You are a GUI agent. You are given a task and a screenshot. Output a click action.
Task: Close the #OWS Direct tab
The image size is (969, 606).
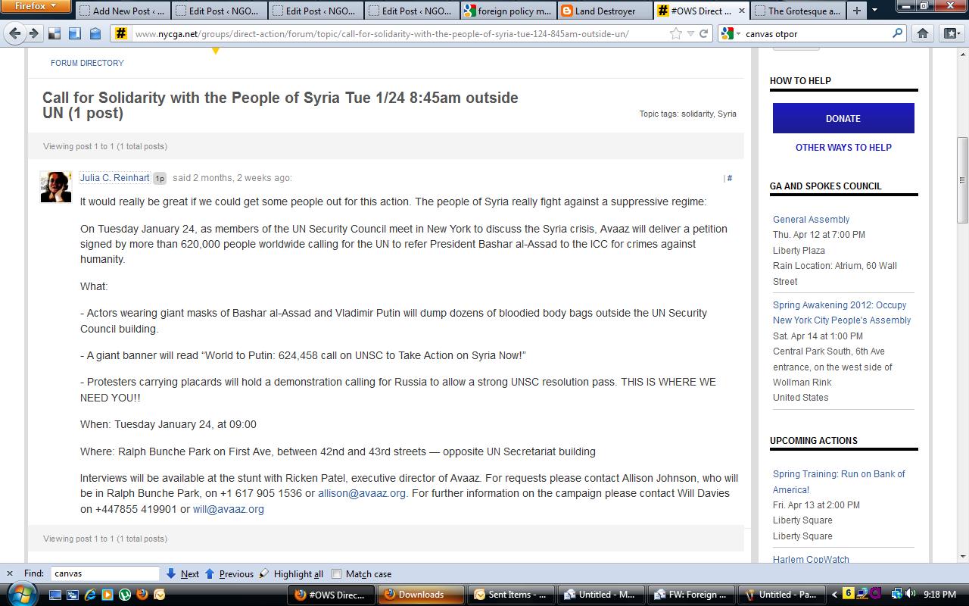pyautogui.click(x=741, y=11)
